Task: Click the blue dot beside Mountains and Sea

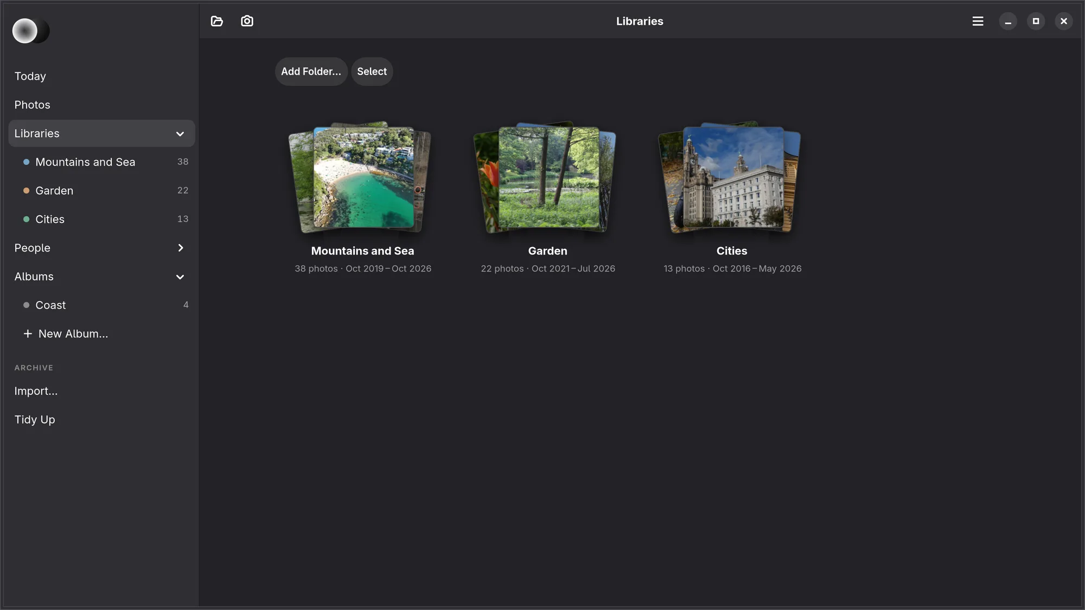Action: (26, 162)
